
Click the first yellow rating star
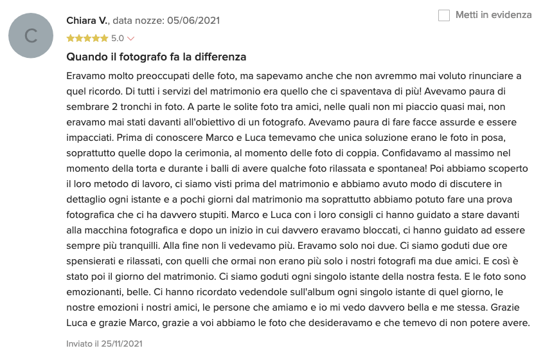click(x=71, y=38)
